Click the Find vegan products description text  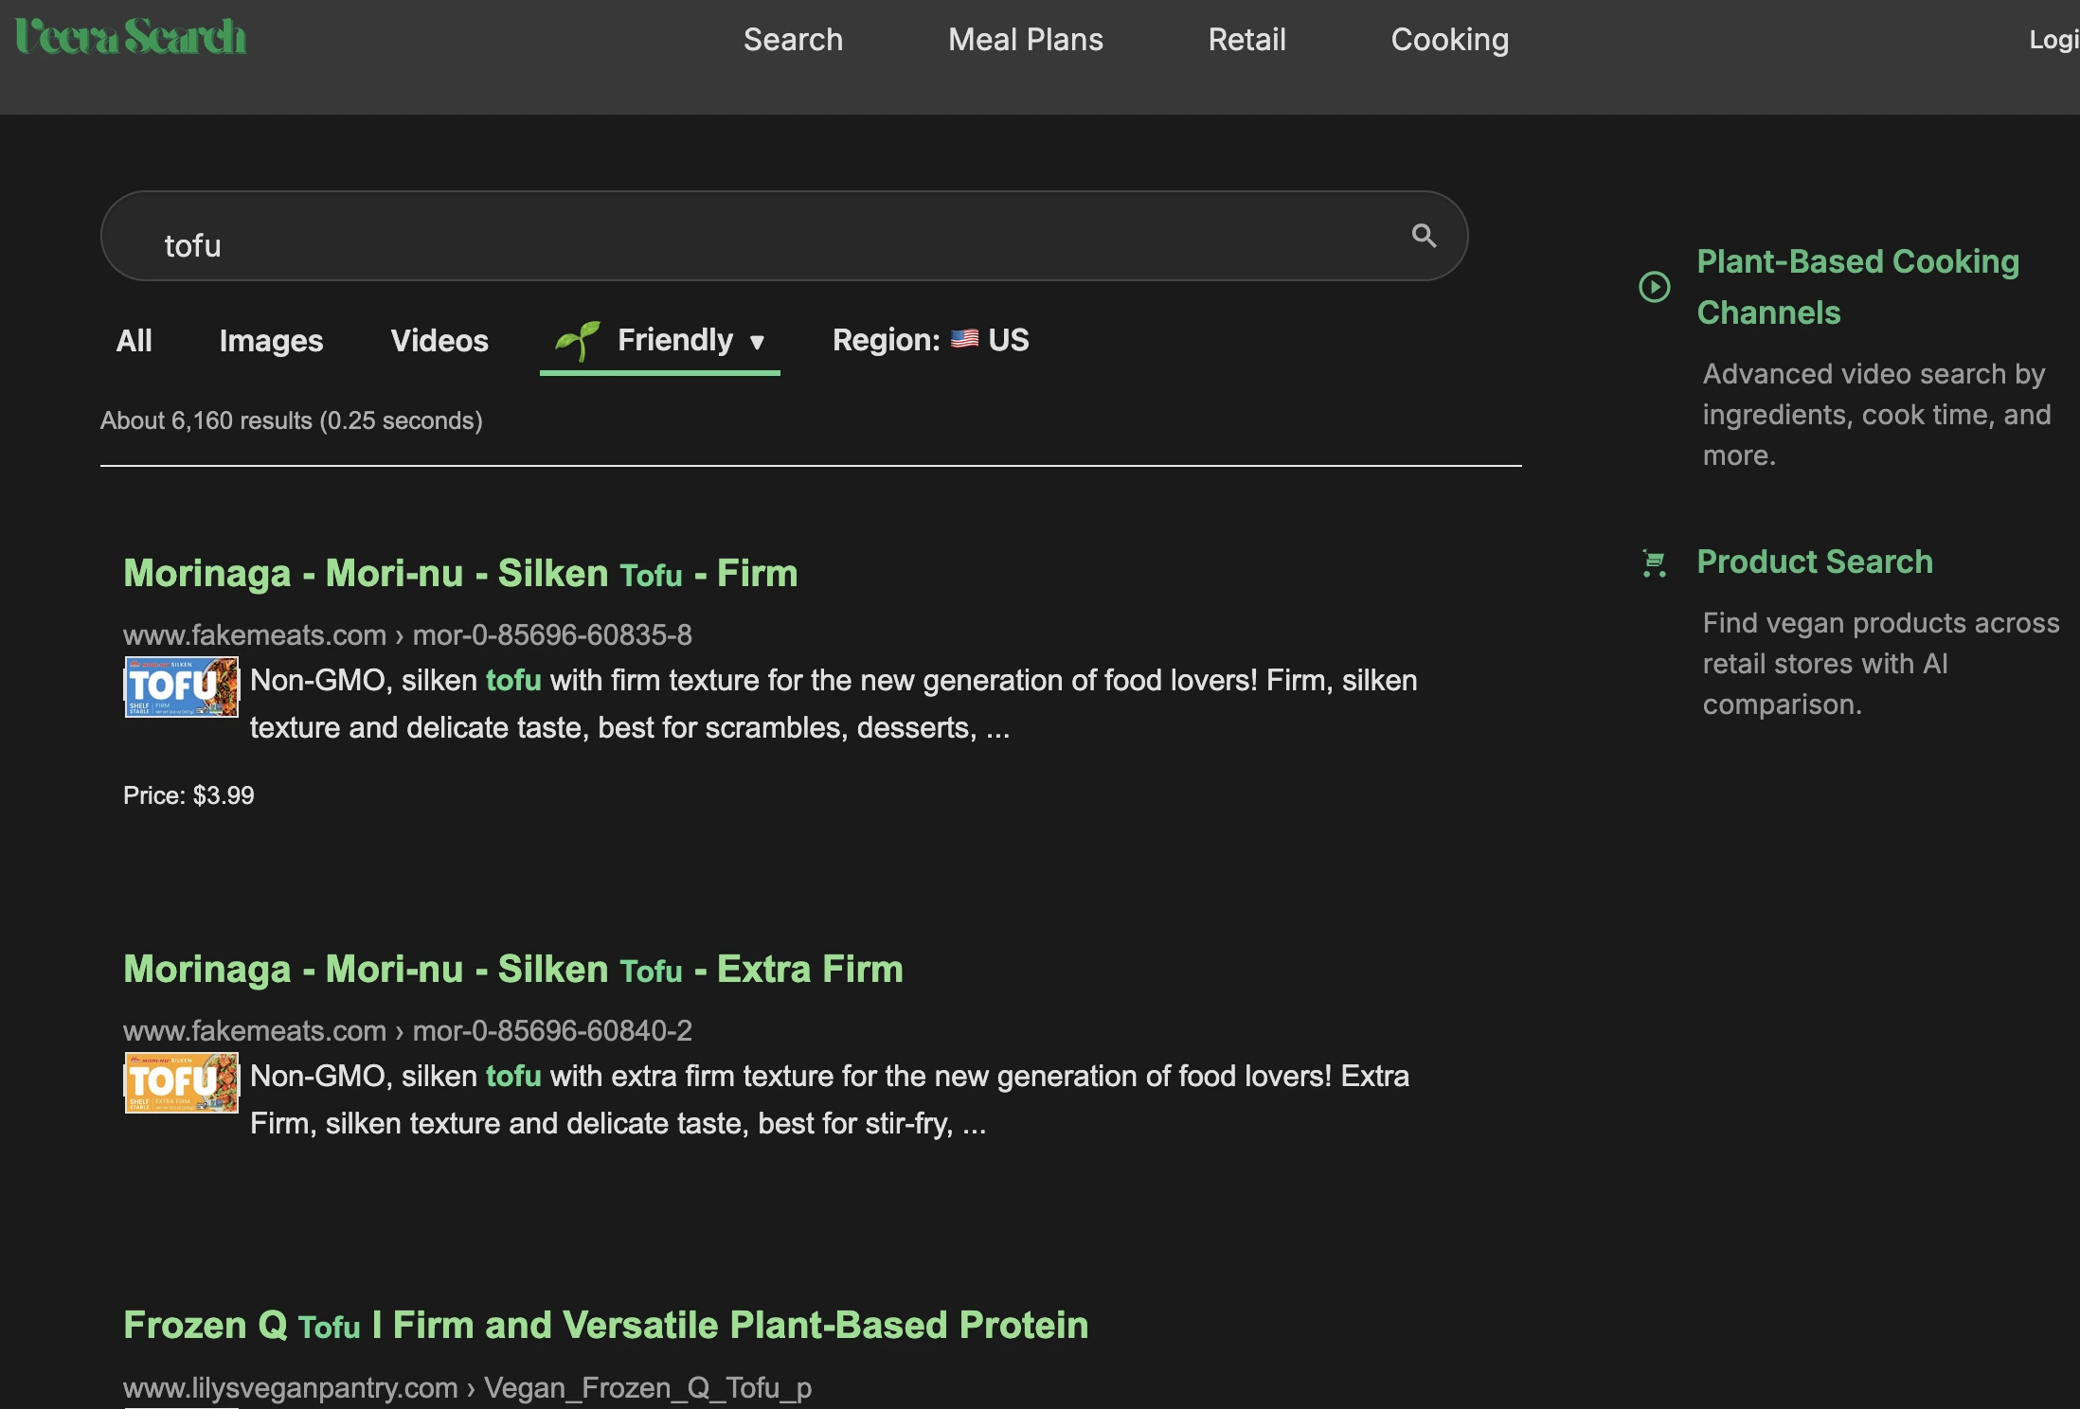tap(1881, 664)
